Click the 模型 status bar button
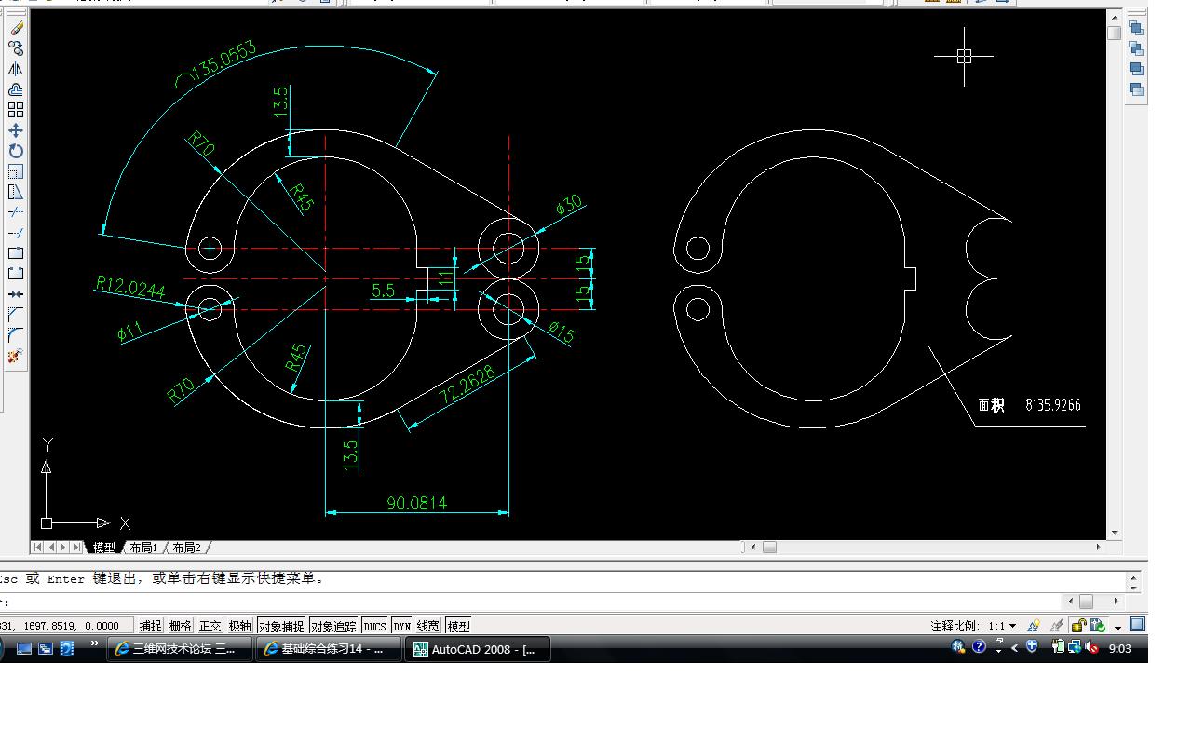Image resolution: width=1192 pixels, height=745 pixels. (459, 626)
